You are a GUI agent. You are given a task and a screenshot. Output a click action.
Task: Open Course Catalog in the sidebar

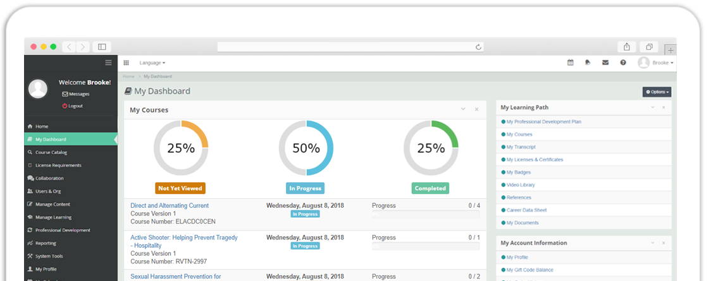[x=71, y=152]
